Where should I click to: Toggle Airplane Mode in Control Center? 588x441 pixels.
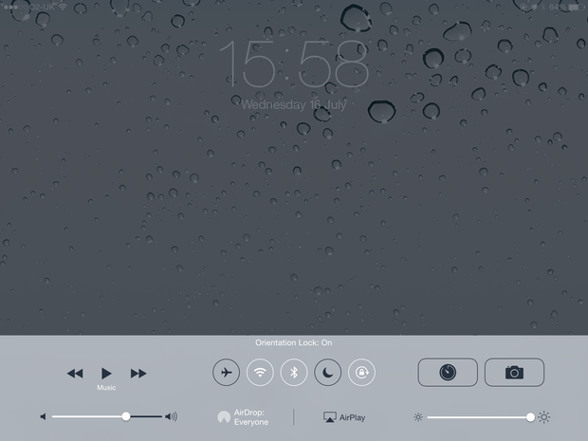(x=226, y=373)
